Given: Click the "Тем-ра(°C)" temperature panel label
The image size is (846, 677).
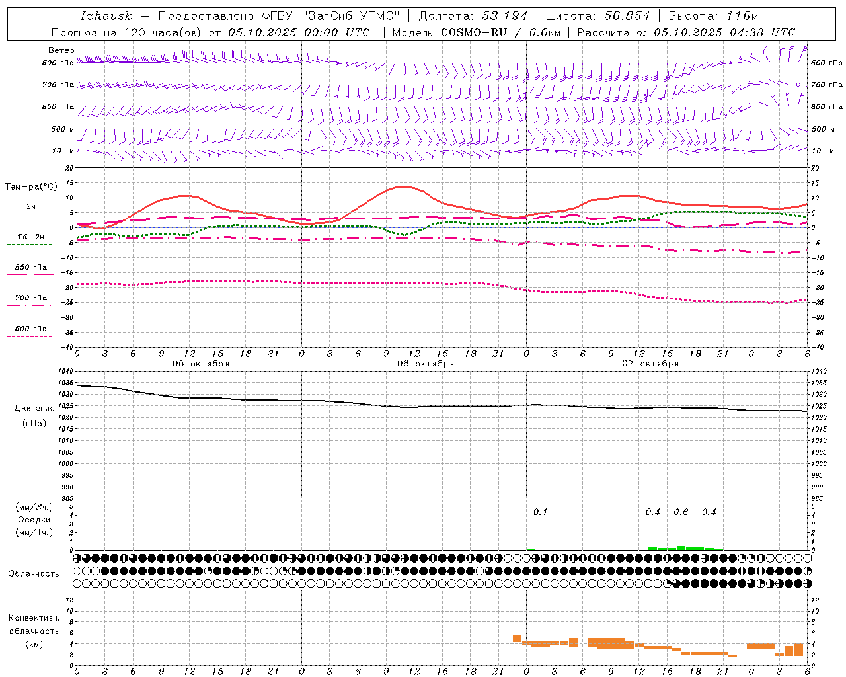Looking at the screenshot, I should coord(31,187).
